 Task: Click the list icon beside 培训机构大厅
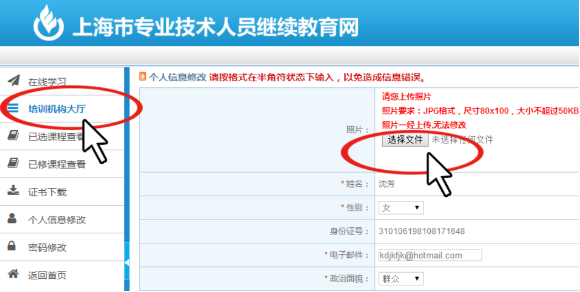coord(13,108)
